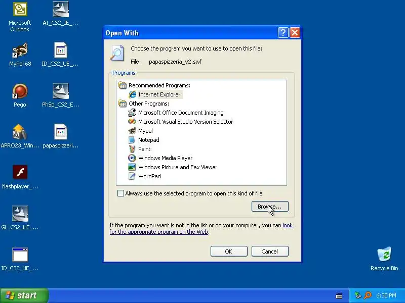The height and width of the screenshot is (303, 405).
Task: Close the Open With dialog
Action: coord(295,33)
